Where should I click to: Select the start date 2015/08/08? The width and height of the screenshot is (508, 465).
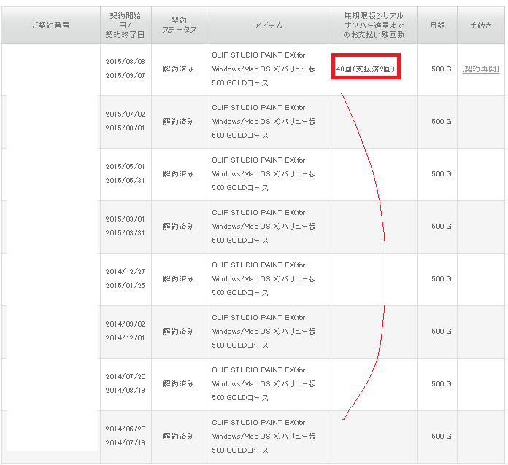(126, 61)
